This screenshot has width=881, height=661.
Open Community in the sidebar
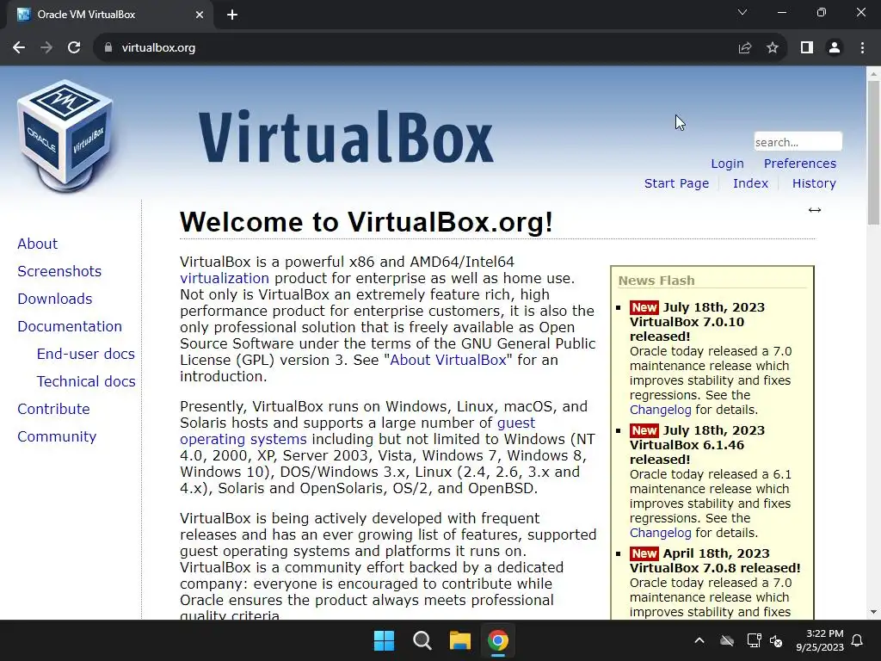coord(57,436)
